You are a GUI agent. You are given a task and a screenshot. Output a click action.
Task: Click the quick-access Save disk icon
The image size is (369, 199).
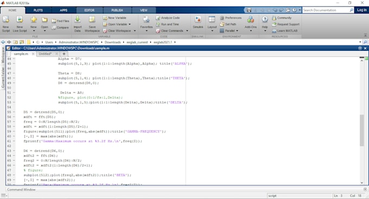(249, 10)
